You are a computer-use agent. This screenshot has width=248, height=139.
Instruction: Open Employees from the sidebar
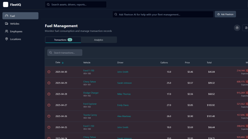tap(16, 31)
